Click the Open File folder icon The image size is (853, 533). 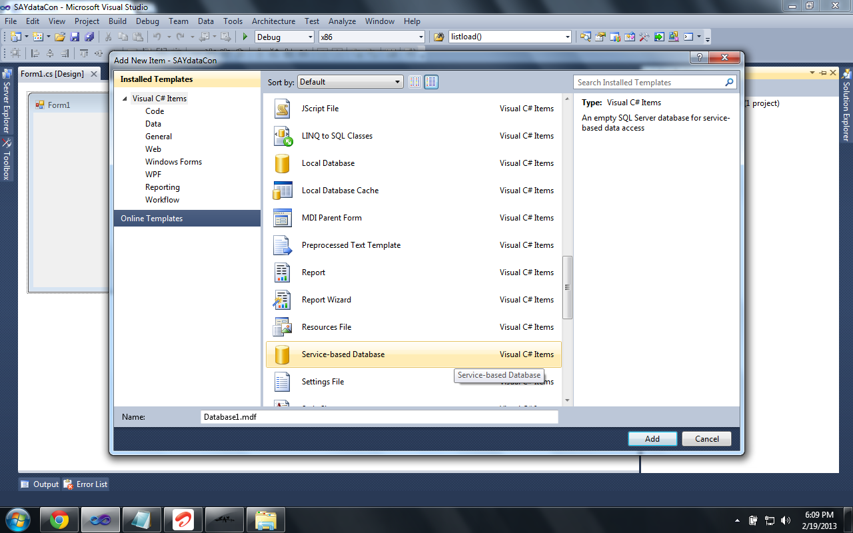pos(60,37)
